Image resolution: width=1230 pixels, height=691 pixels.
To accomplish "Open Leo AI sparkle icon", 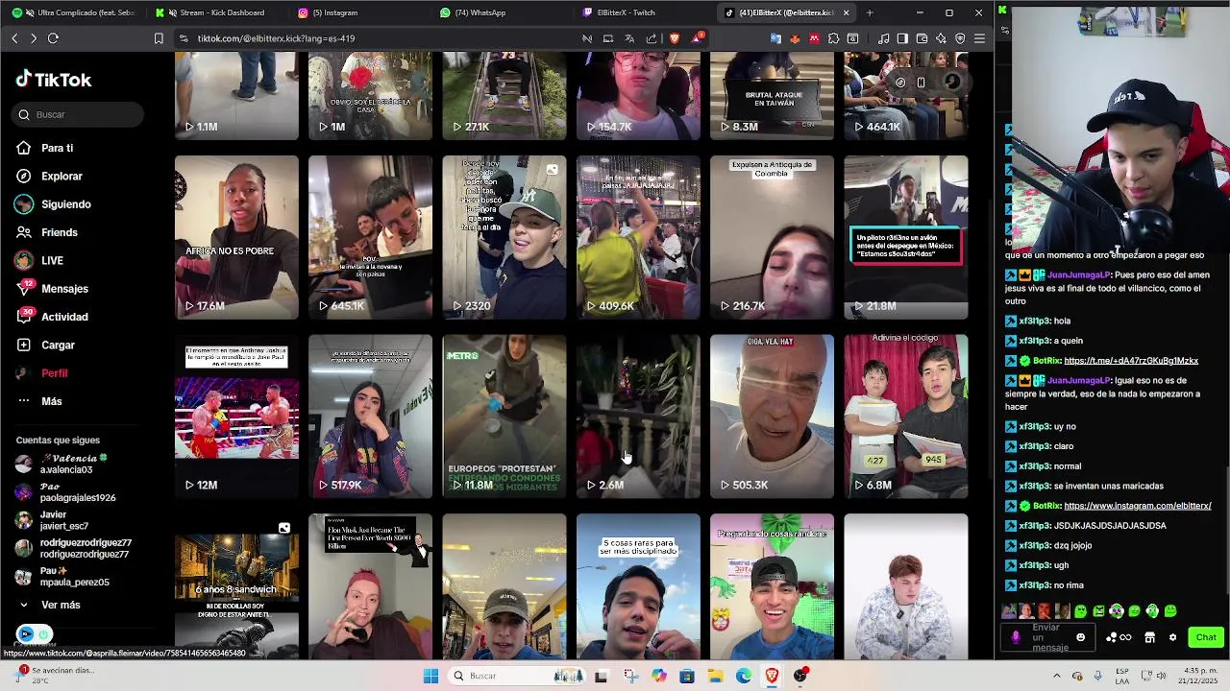I will tap(941, 38).
